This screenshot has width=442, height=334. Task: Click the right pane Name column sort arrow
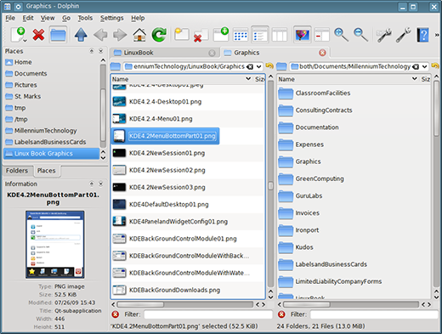[x=415, y=79]
